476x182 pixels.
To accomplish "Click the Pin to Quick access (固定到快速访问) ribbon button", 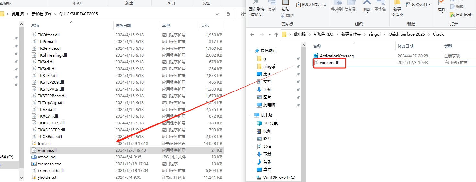I will (x=256, y=9).
